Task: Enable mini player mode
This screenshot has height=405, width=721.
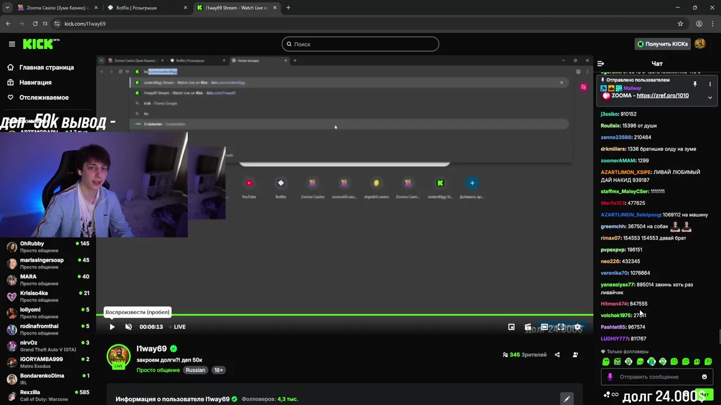Action: pyautogui.click(x=511, y=327)
